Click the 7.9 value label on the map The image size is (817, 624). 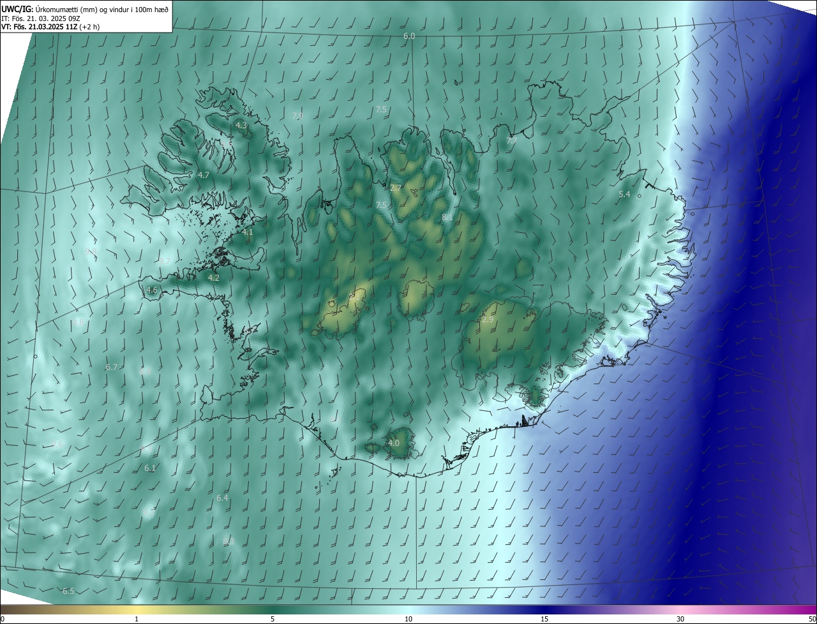click(x=297, y=115)
